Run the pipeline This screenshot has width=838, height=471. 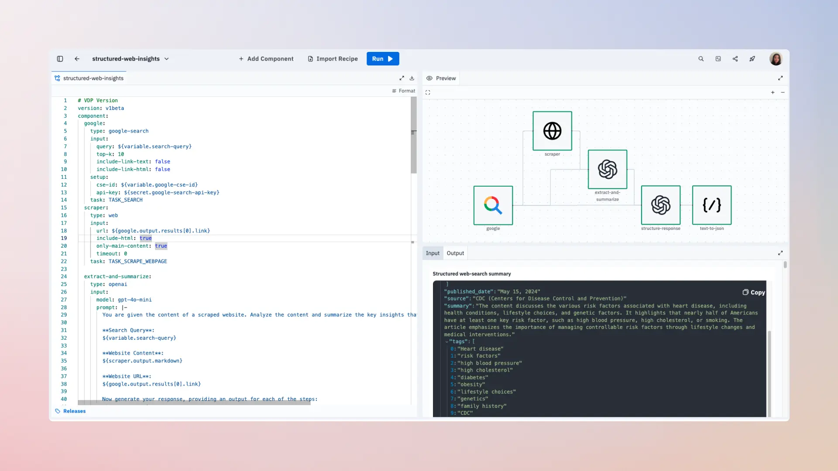[x=383, y=59]
